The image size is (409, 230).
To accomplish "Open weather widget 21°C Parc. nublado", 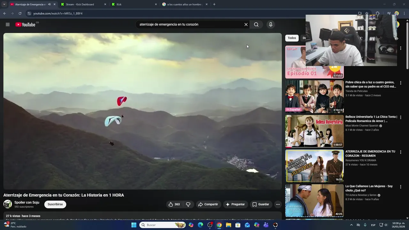I will (15, 225).
